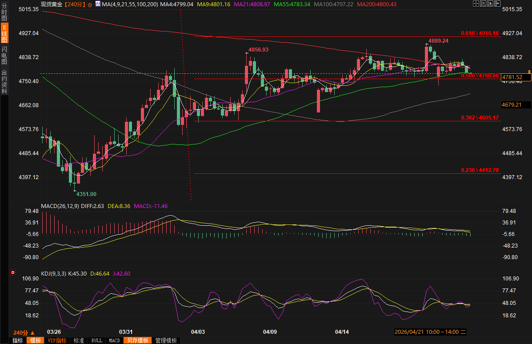Open 闪电图 view in left sidebar
Image resolution: width=532 pixels, height=344 pixels.
pos(4,56)
